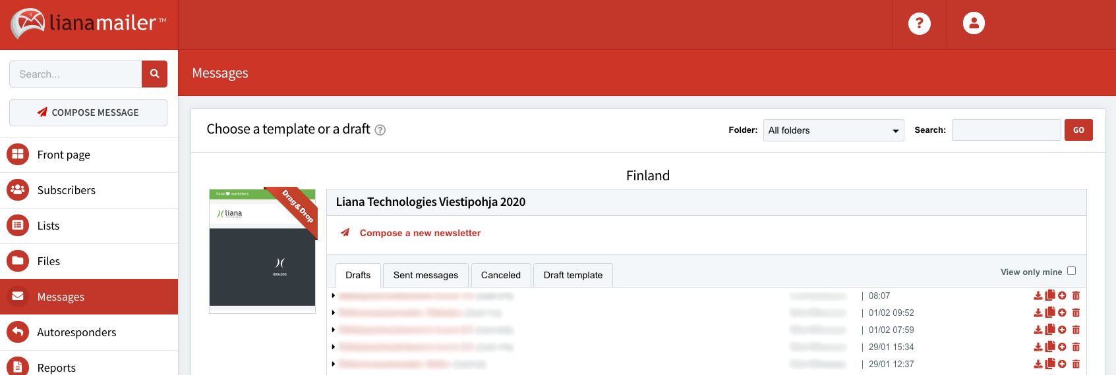Expand the draft row dated 29/01 15:34
This screenshot has width=1116, height=375.
[x=334, y=347]
